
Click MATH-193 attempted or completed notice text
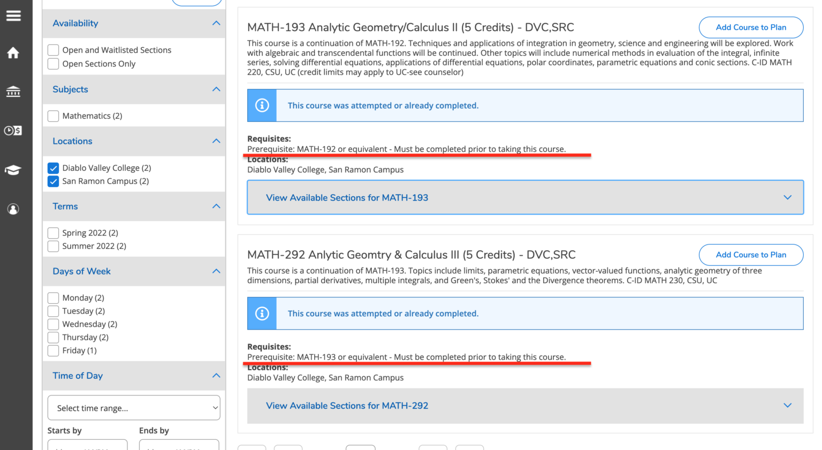(383, 105)
